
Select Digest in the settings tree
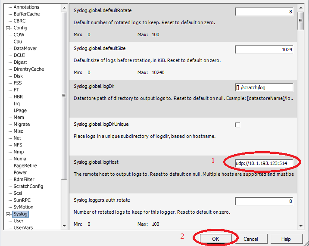[20, 62]
